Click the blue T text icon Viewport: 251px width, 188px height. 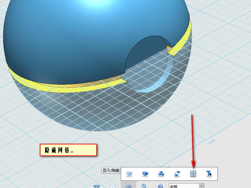pos(209,174)
